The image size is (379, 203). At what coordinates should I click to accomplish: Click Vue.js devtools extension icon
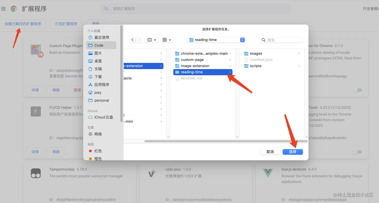[268, 173]
